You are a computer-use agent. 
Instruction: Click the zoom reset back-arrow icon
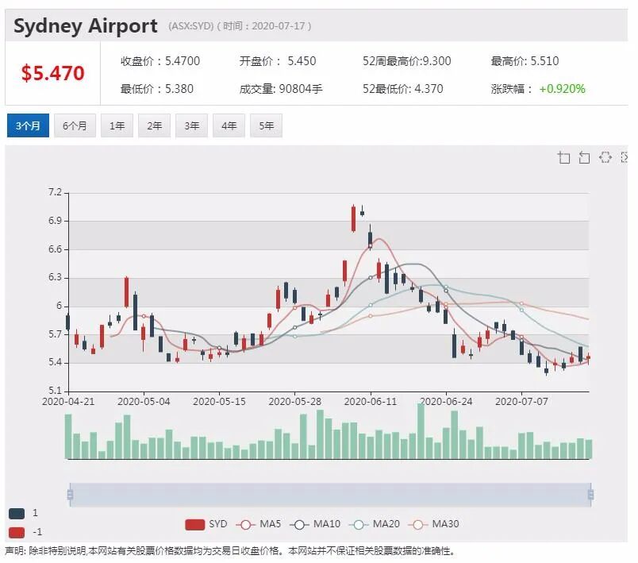(584, 157)
